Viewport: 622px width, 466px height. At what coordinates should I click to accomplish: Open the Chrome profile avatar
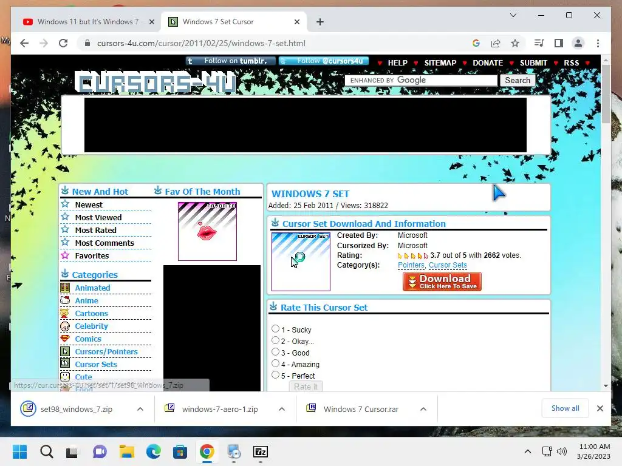click(x=578, y=43)
